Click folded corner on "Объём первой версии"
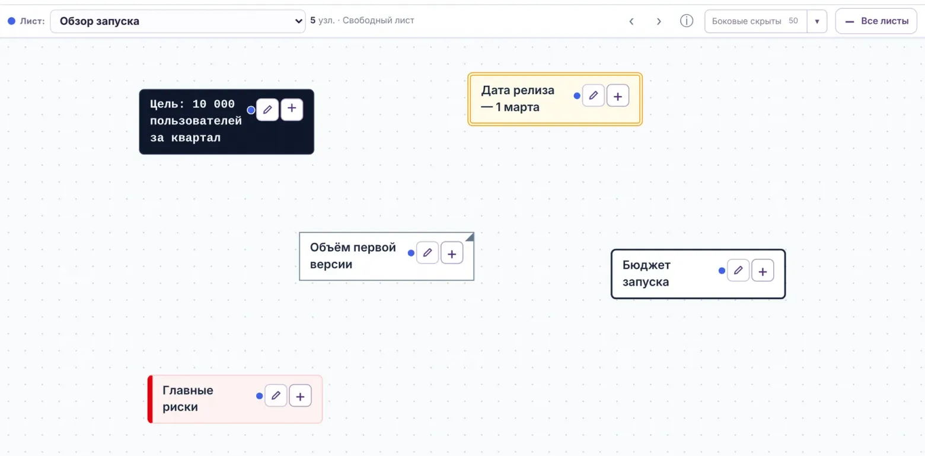Image resolution: width=925 pixels, height=456 pixels. [470, 237]
